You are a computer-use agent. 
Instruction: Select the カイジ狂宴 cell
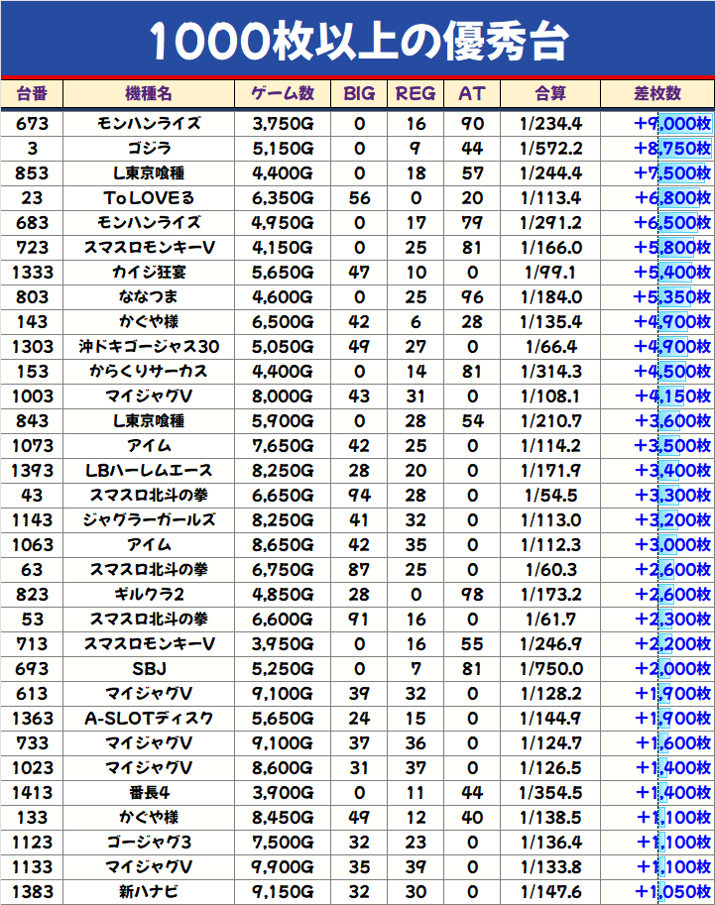point(149,273)
